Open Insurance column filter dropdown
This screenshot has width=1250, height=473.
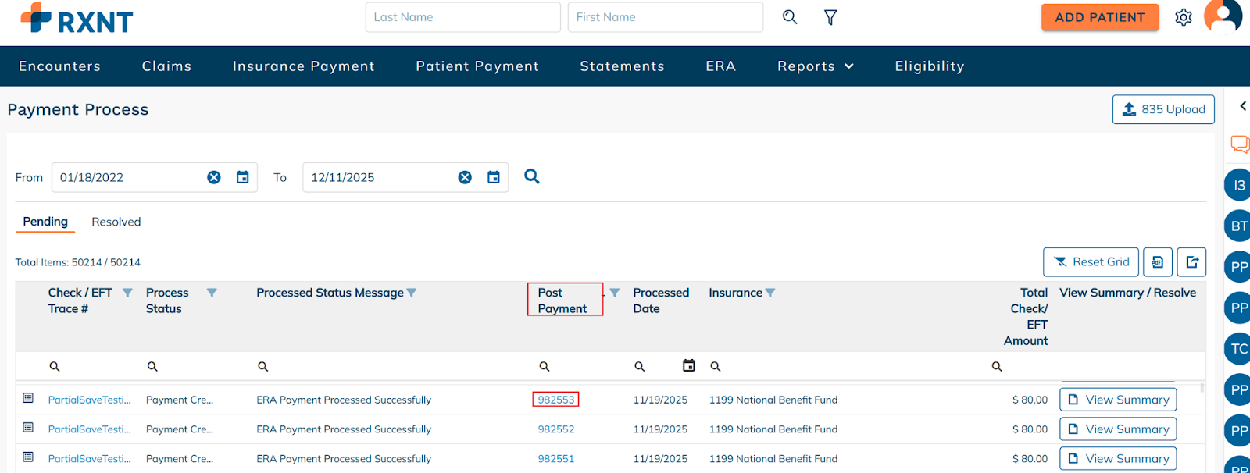770,293
